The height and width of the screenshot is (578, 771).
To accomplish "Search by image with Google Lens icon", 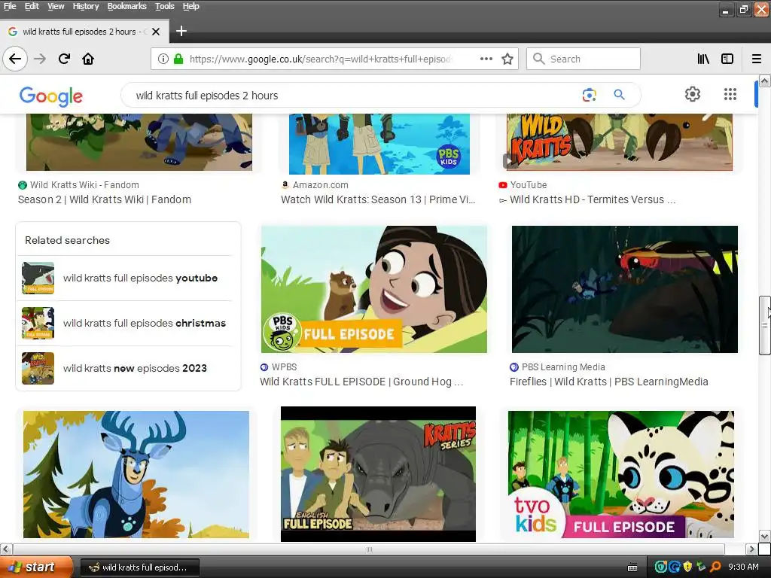I will coord(589,95).
